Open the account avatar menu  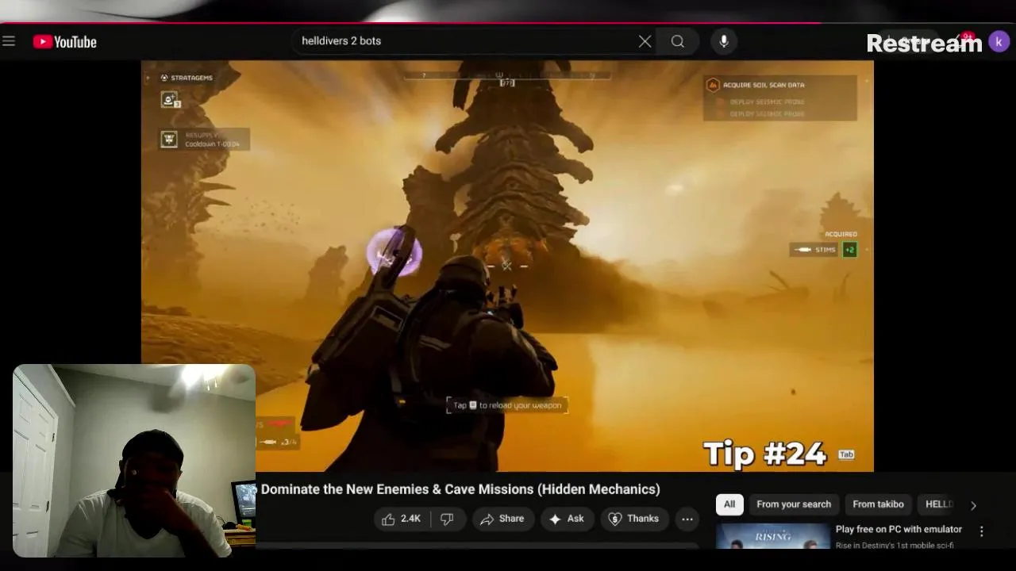[x=999, y=41]
